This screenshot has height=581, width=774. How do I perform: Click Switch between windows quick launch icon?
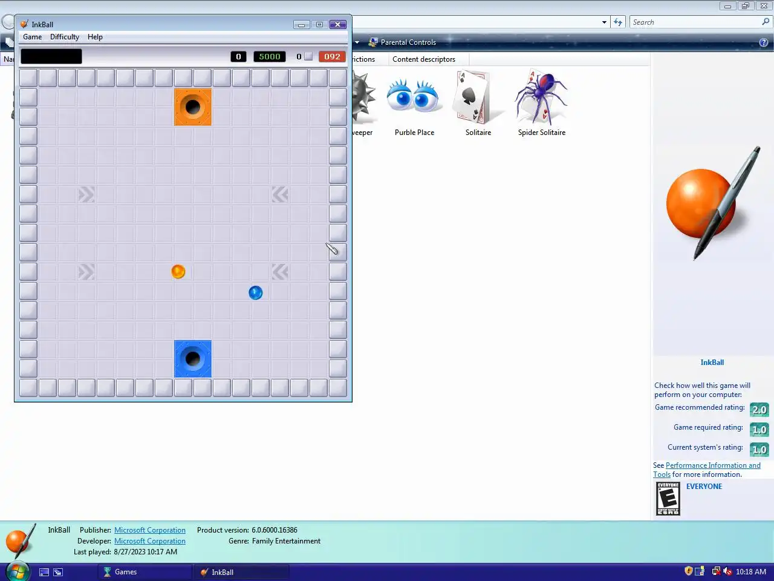tap(58, 572)
